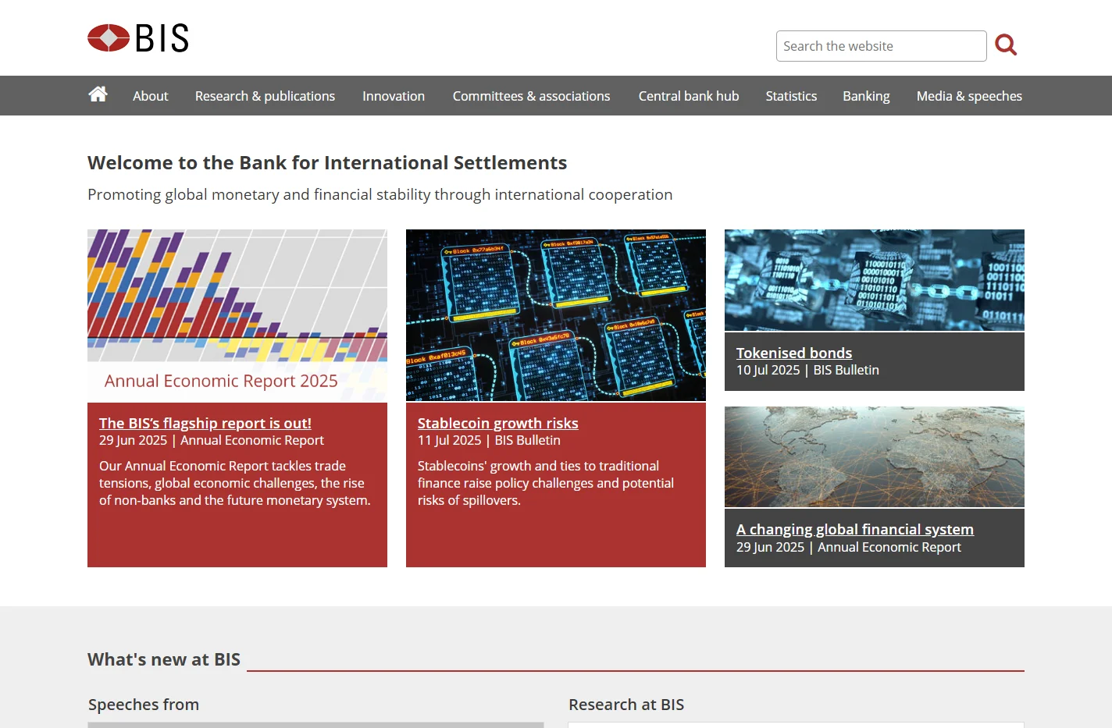
Task: Click the Speeches from heading
Action: pos(144,705)
